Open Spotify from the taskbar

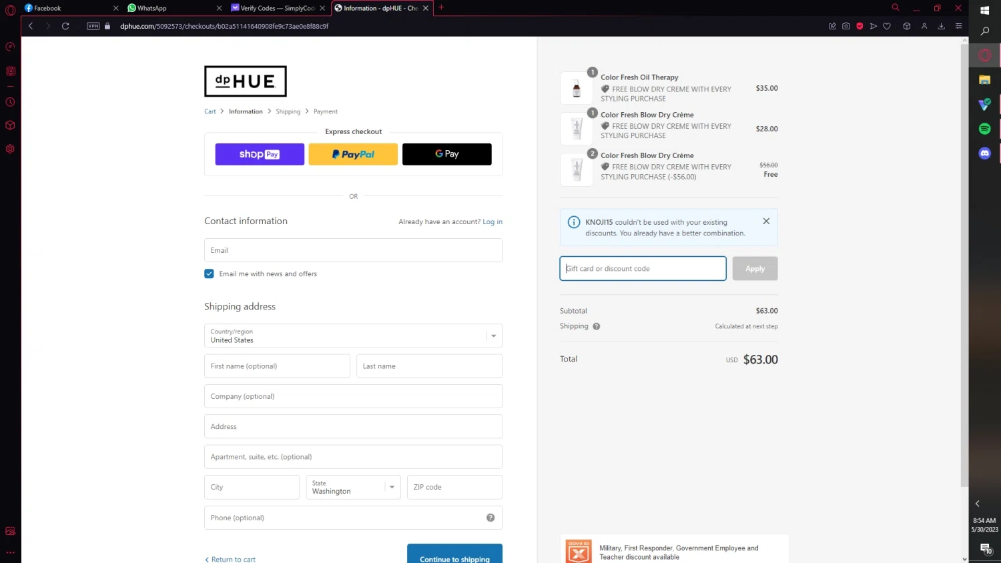click(x=984, y=129)
